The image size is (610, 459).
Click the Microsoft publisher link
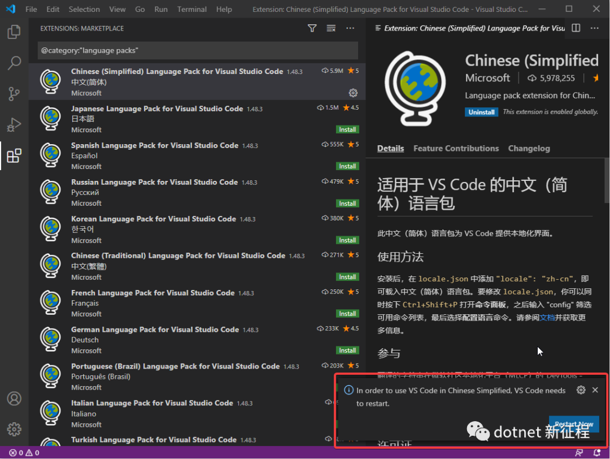(x=487, y=78)
